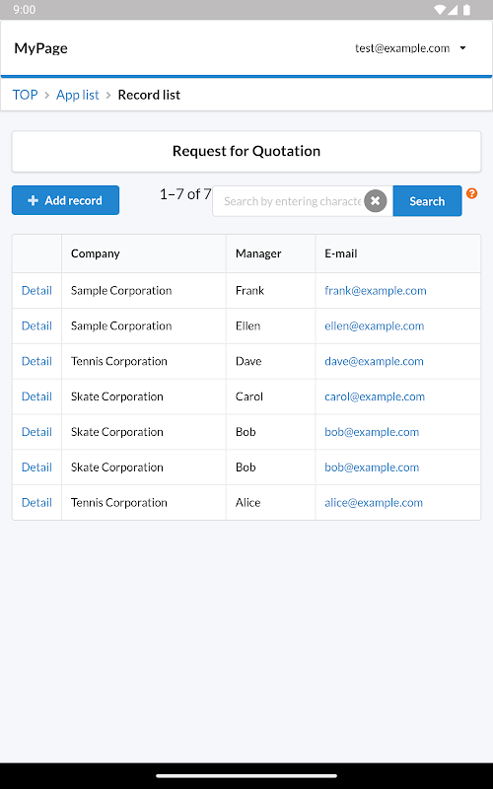This screenshot has height=789, width=493.
Task: Click the Record list breadcrumb text
Action: [x=149, y=95]
